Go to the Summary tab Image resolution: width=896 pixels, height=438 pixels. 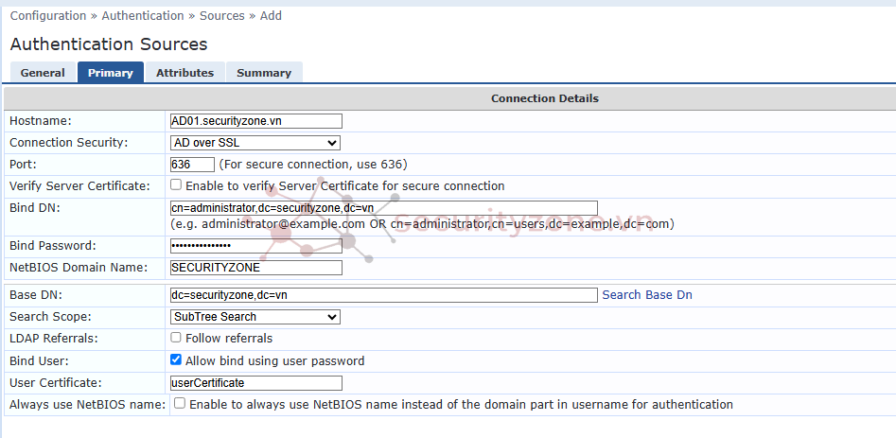264,73
